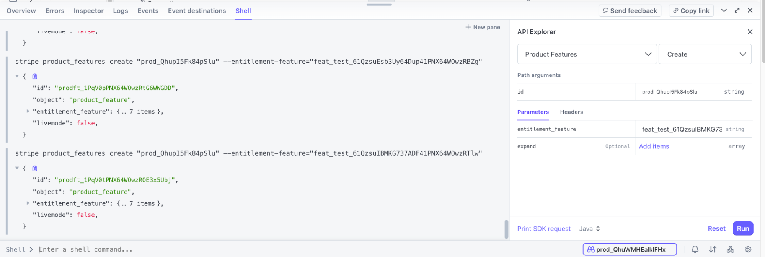
Task: Collapse the workbench with the chevron
Action: [x=724, y=10]
